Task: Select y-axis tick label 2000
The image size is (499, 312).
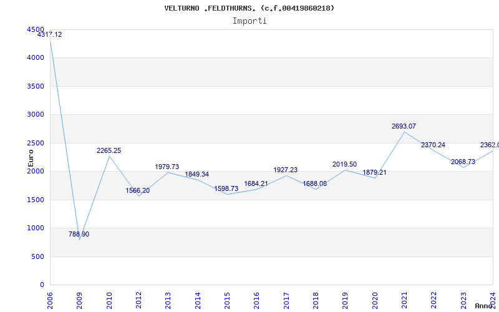Action: (36, 171)
